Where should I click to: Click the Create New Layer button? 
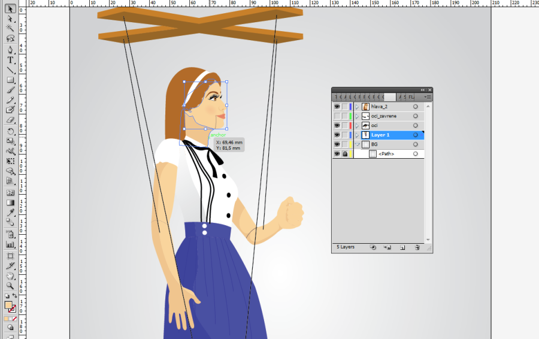point(402,247)
